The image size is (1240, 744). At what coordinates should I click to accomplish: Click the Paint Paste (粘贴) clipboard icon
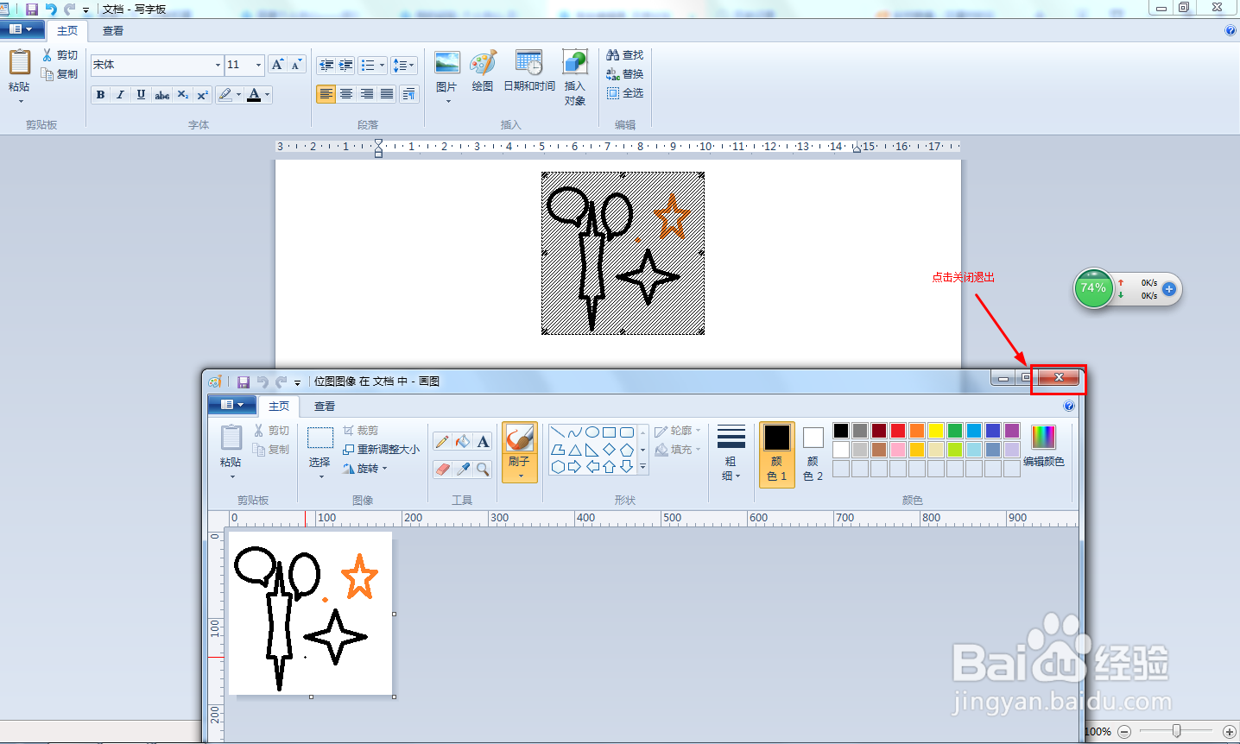(231, 438)
